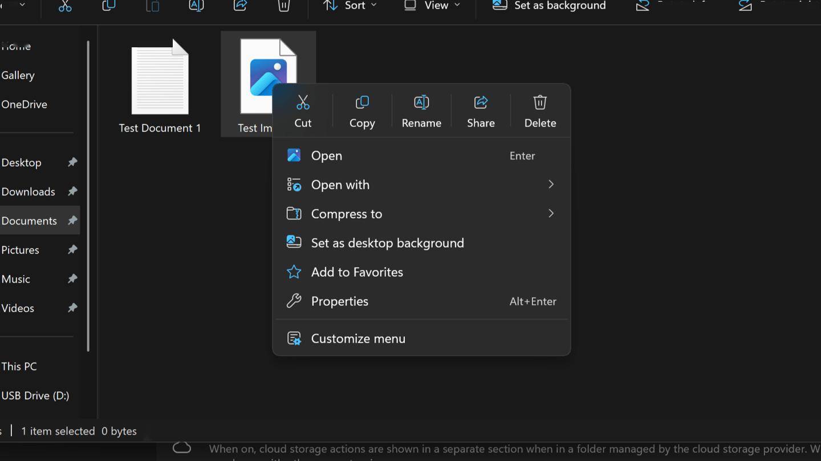Screen dimensions: 821x461
Task: Open the View dropdown in the toolbar
Action: (x=432, y=6)
